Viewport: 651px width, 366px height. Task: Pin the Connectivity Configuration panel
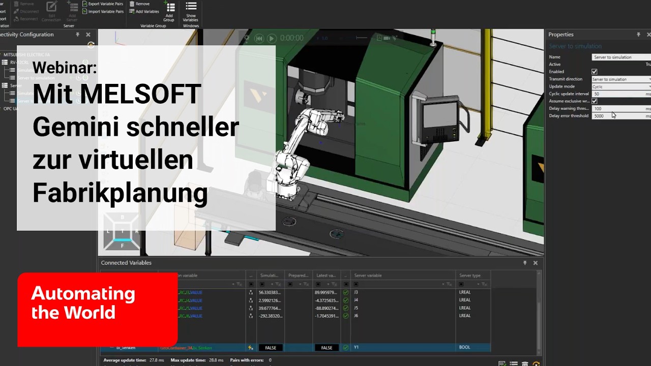[77, 35]
